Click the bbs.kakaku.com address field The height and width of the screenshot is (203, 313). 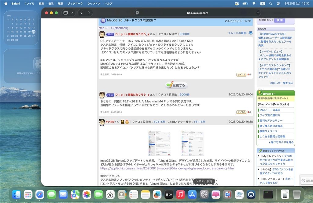(197, 13)
